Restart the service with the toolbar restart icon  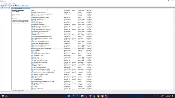pyautogui.click(x=27, y=5)
